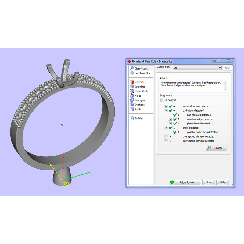Check intersecting triangles detected checkbox
Screen dimensions: 244x244
point(166,141)
